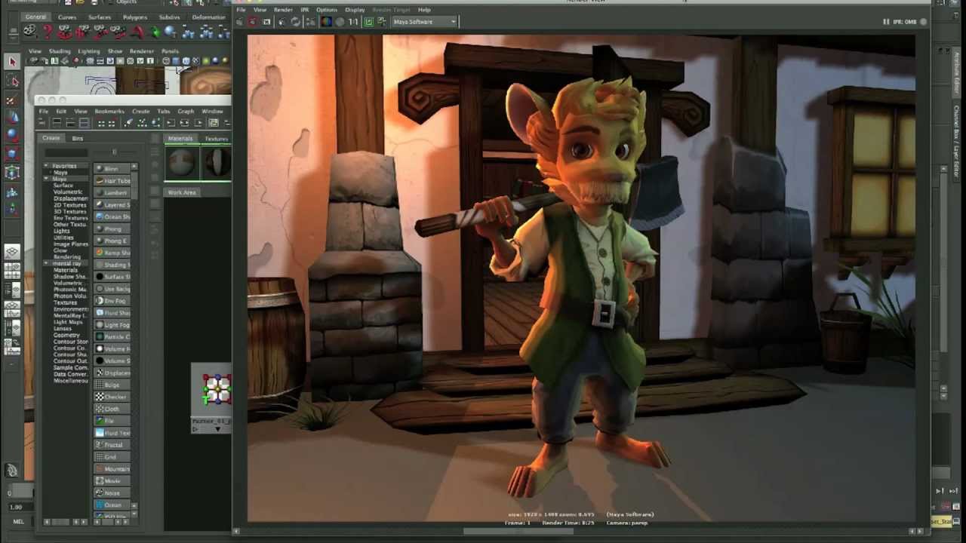This screenshot has height=543, width=966.
Task: Select the Paint Selection tool in toolbox
Action: (x=12, y=100)
